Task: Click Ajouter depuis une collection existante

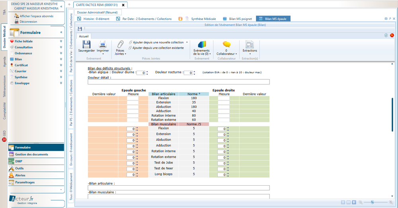Action: pos(158,48)
